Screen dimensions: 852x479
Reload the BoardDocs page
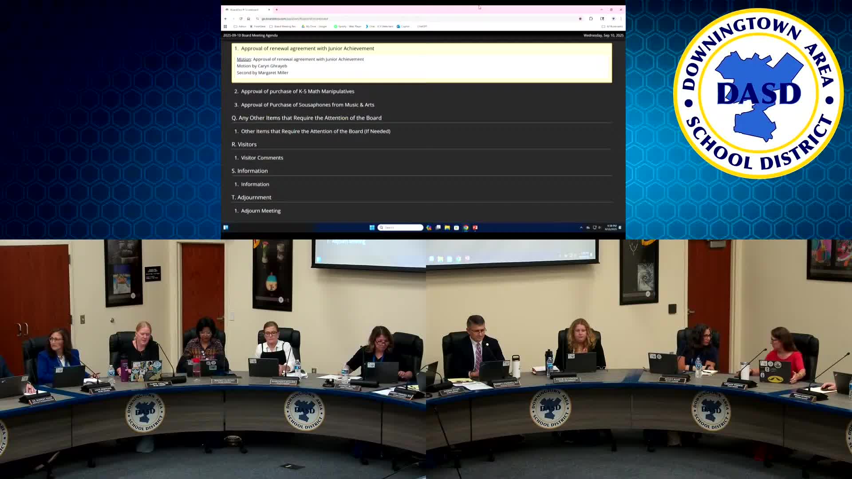pos(241,19)
